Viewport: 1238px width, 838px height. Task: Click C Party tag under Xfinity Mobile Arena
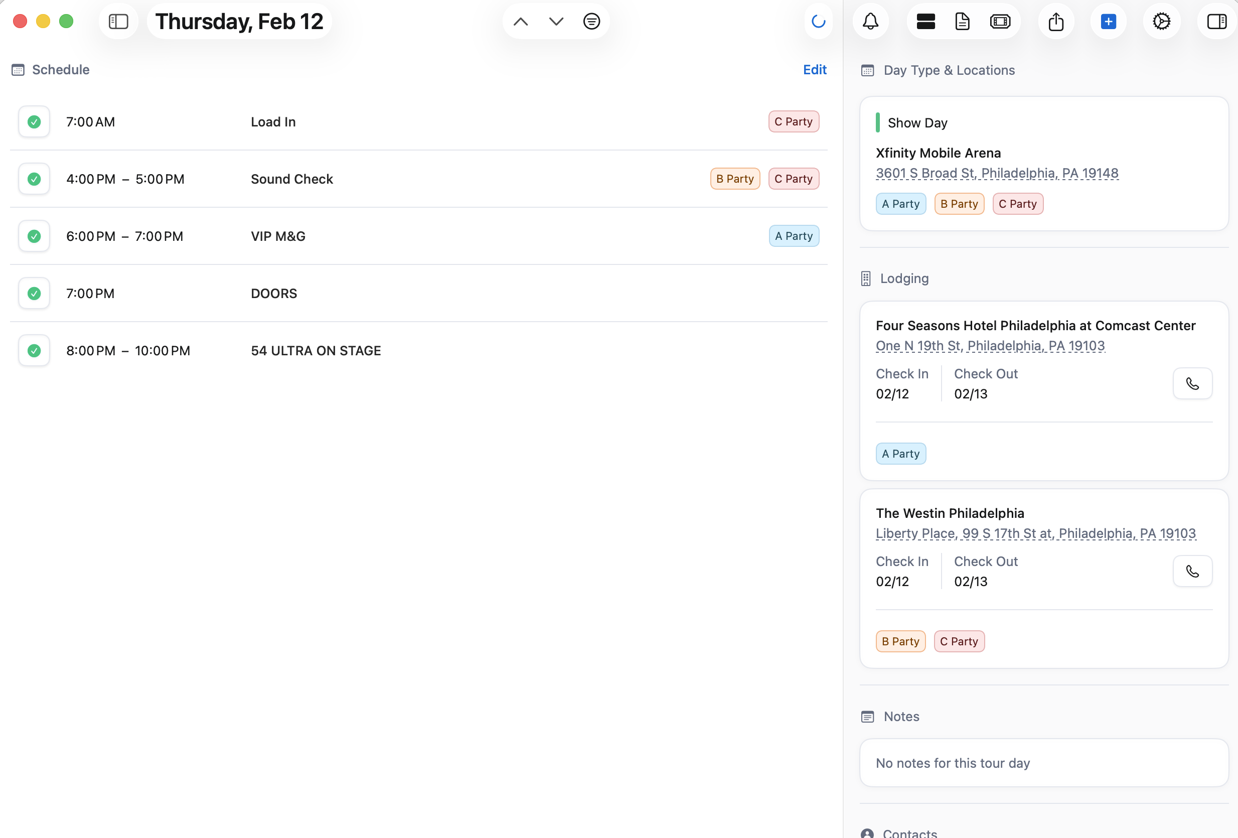(x=1017, y=204)
